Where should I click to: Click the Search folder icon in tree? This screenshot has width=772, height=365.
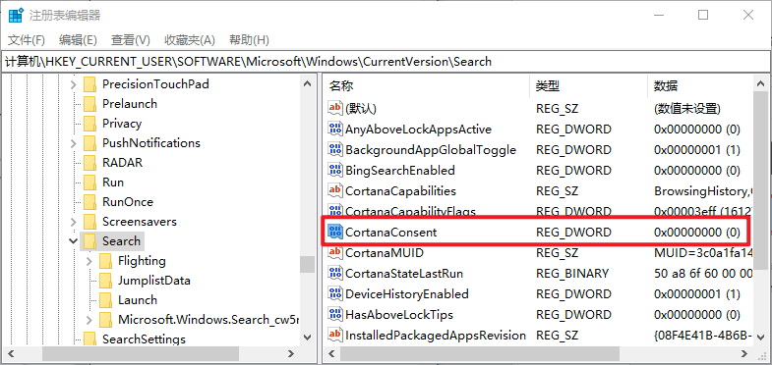(89, 241)
